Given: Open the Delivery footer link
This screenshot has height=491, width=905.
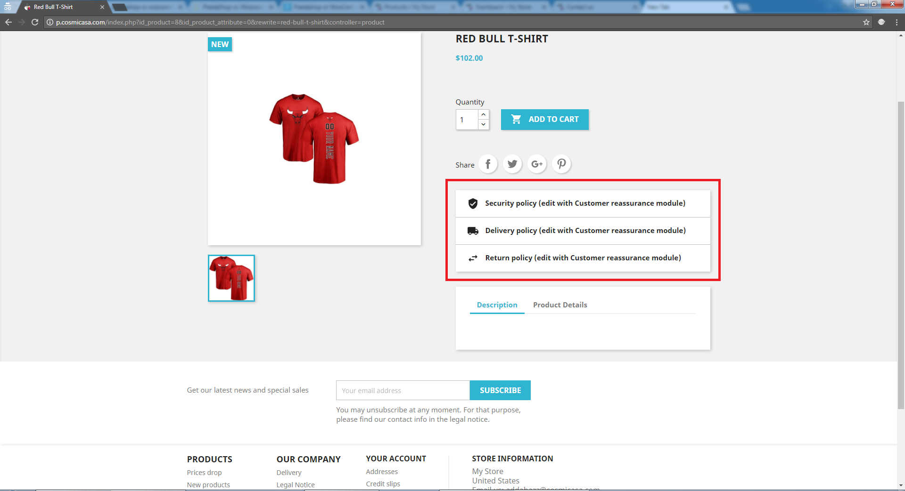Looking at the screenshot, I should (289, 473).
